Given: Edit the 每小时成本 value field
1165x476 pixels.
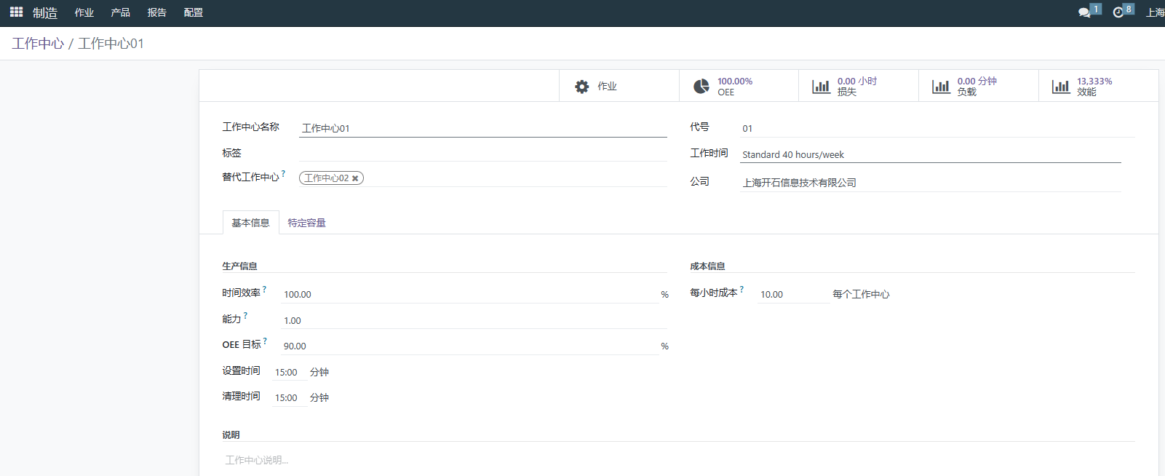Looking at the screenshot, I should [x=793, y=294].
